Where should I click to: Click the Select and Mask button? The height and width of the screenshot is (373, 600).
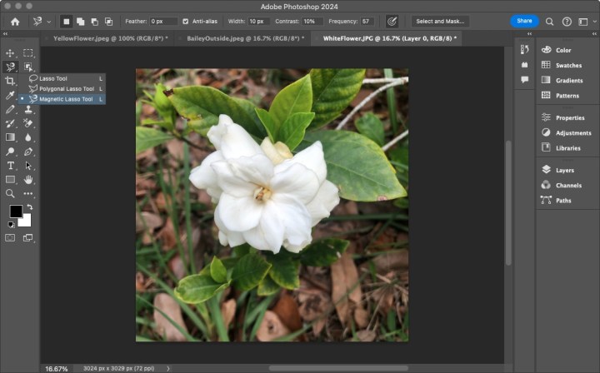(x=442, y=21)
